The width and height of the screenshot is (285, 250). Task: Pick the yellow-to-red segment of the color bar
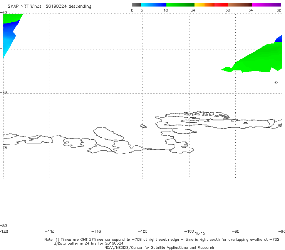[x=211, y=5]
